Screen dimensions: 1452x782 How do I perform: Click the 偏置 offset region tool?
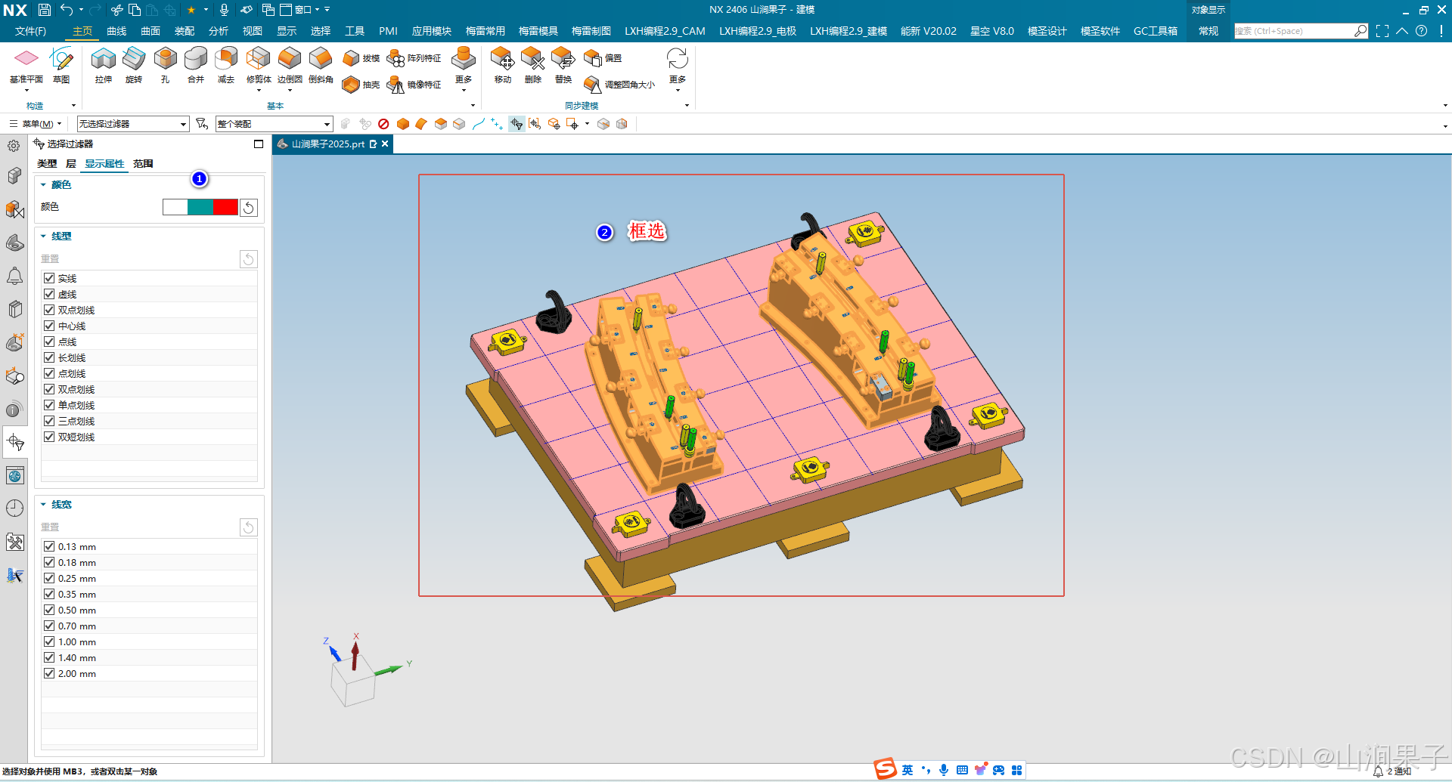603,58
